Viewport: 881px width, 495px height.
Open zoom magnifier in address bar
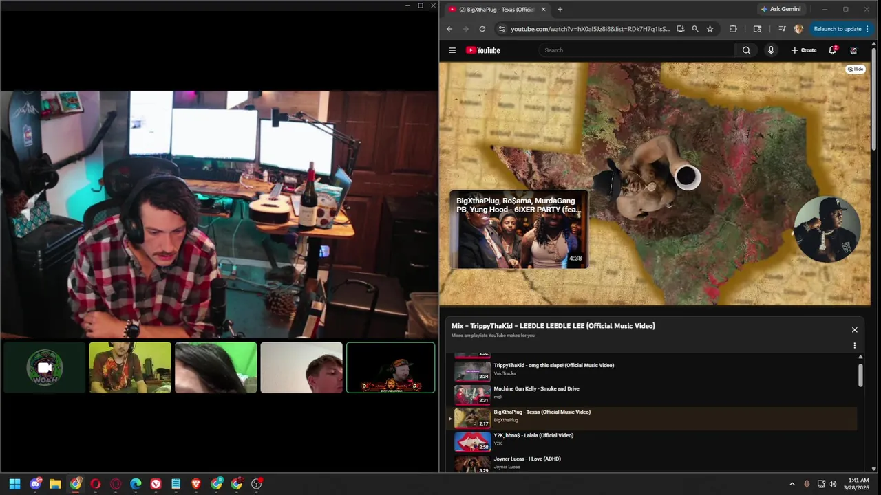click(x=695, y=29)
